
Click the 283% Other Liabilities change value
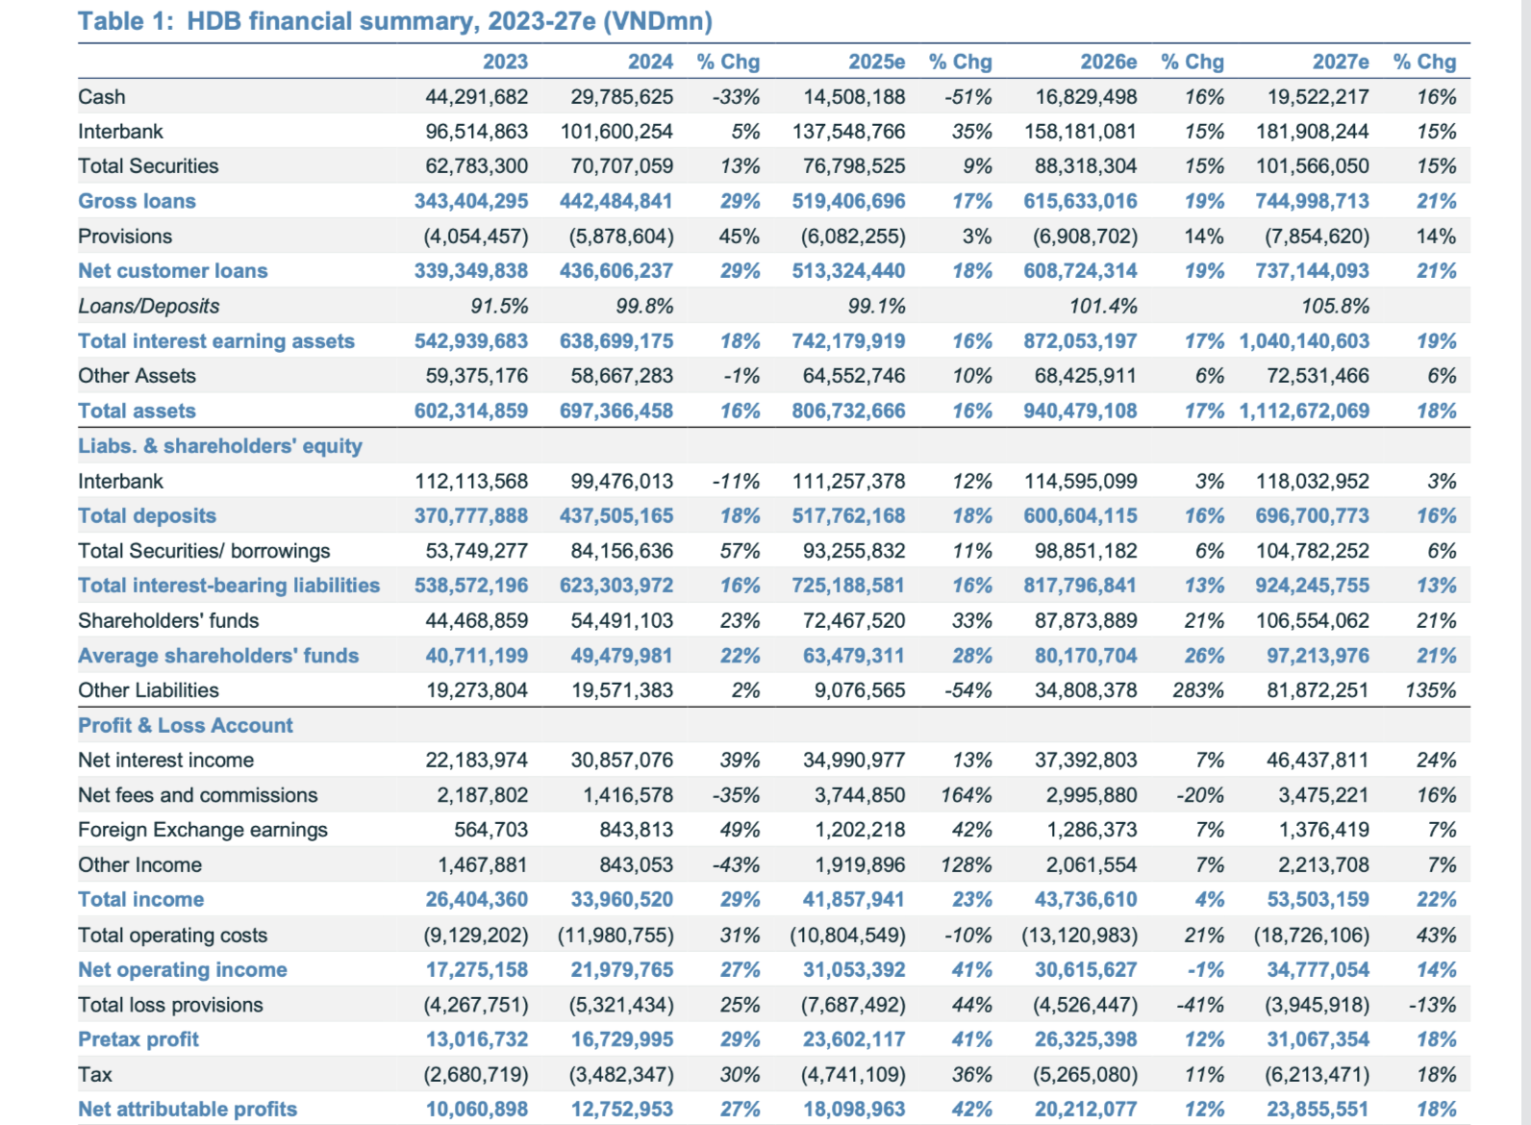click(x=1198, y=690)
